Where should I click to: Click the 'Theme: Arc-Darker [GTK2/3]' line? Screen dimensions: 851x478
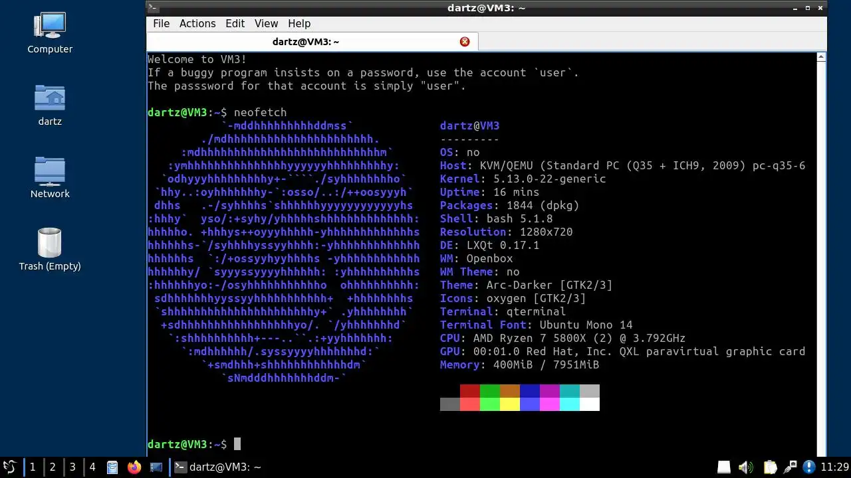[x=527, y=285]
